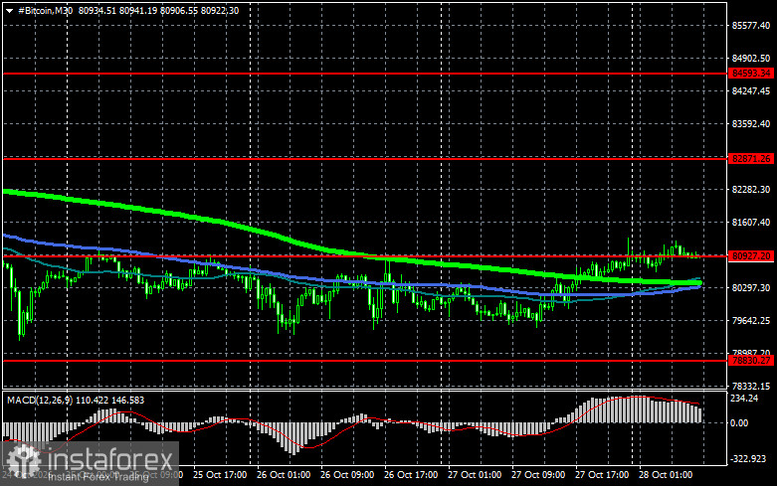Viewport: 777px width, 486px height.
Task: Click the 80297.30 price scale value
Action: pos(751,287)
